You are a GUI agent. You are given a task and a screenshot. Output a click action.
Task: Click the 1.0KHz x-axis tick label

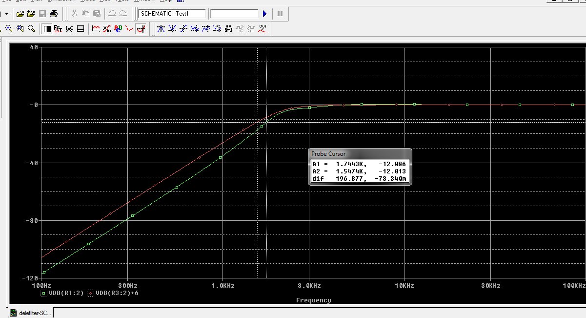point(222,285)
